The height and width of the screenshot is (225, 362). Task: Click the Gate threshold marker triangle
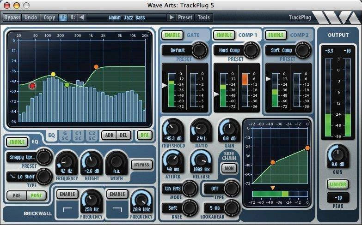(165, 85)
